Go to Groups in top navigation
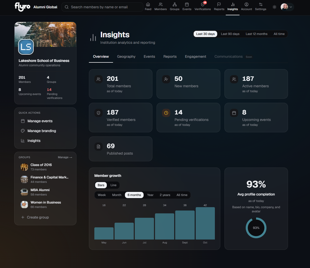This screenshot has width=310, height=268. [x=175, y=7]
